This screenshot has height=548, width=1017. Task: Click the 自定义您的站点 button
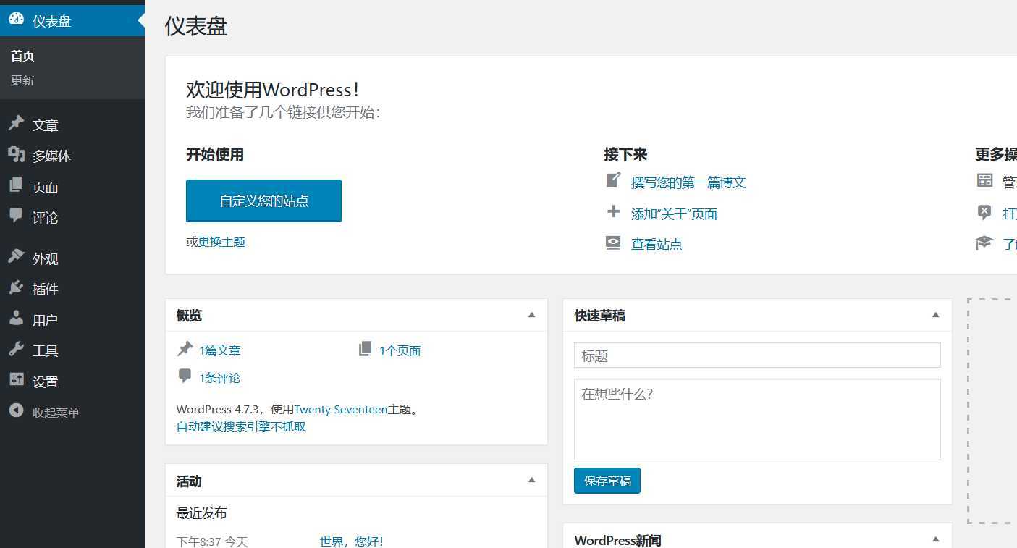[263, 201]
